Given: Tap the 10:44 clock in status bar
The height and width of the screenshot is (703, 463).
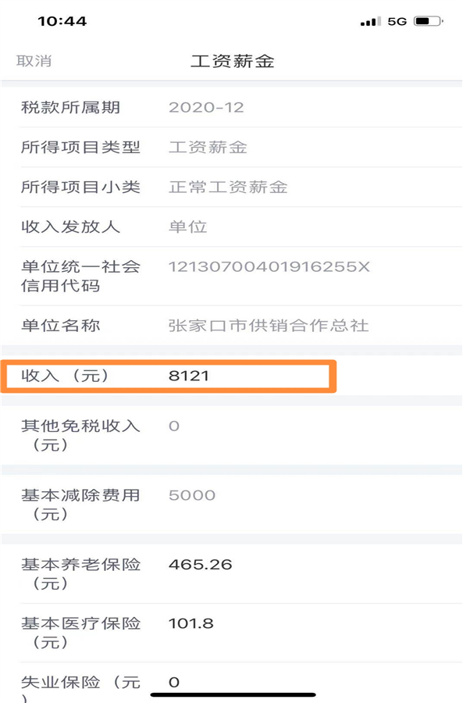Looking at the screenshot, I should tap(62, 21).
